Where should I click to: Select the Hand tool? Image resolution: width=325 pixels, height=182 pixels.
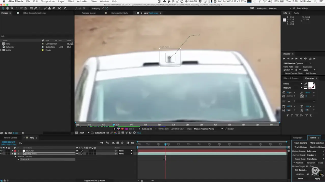tap(7, 8)
